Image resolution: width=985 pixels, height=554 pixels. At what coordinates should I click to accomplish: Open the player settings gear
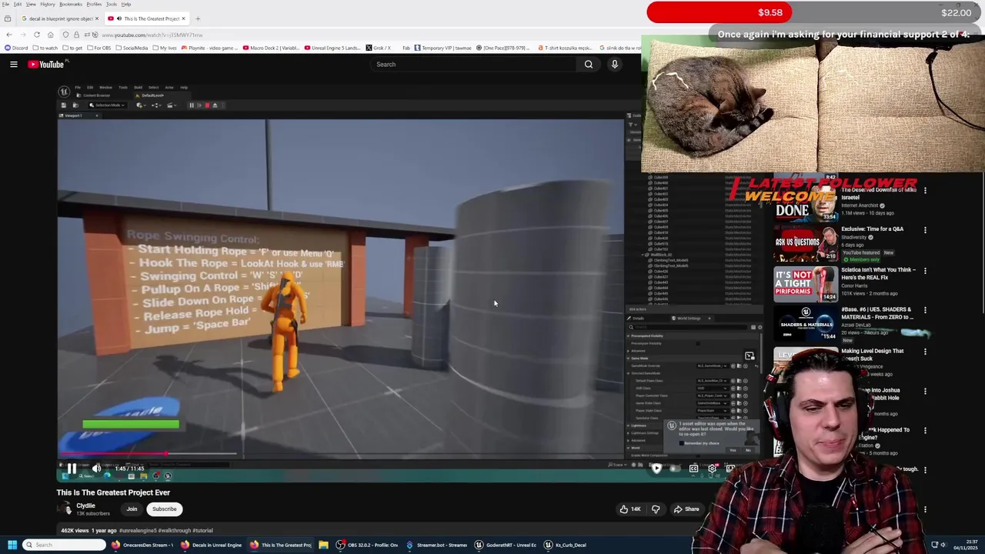[x=713, y=468]
